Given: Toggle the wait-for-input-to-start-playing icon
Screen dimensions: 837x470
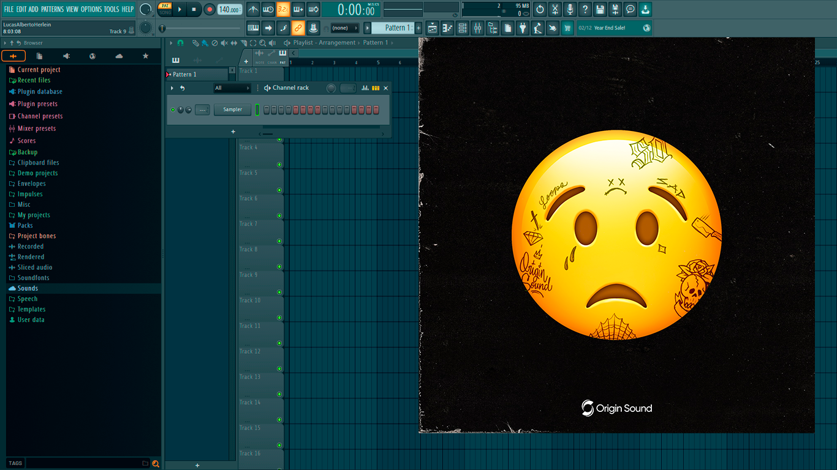Looking at the screenshot, I should [268, 9].
